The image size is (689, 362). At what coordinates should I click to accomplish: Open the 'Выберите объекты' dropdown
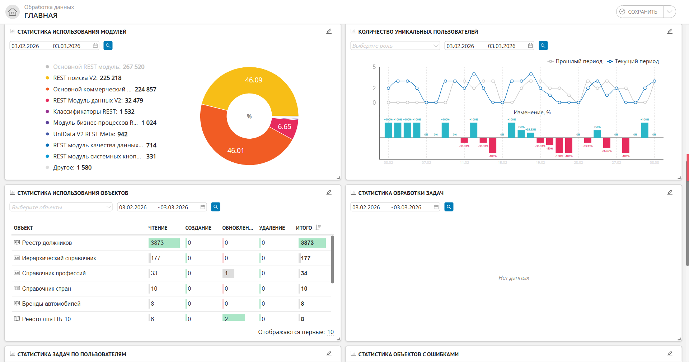[x=61, y=207]
